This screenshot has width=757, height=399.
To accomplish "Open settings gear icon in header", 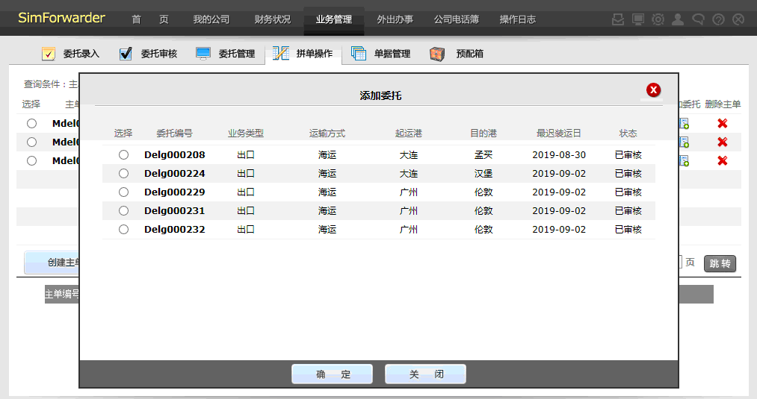I will (x=658, y=19).
